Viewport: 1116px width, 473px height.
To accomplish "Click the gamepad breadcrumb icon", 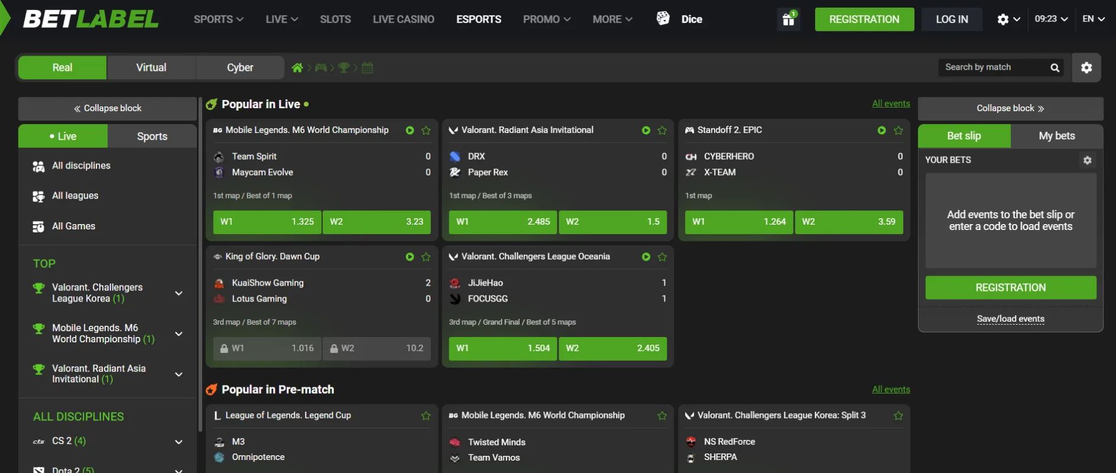I will pos(320,67).
